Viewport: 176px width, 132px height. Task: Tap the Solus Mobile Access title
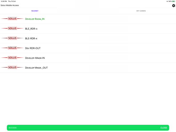[x=10, y=5]
